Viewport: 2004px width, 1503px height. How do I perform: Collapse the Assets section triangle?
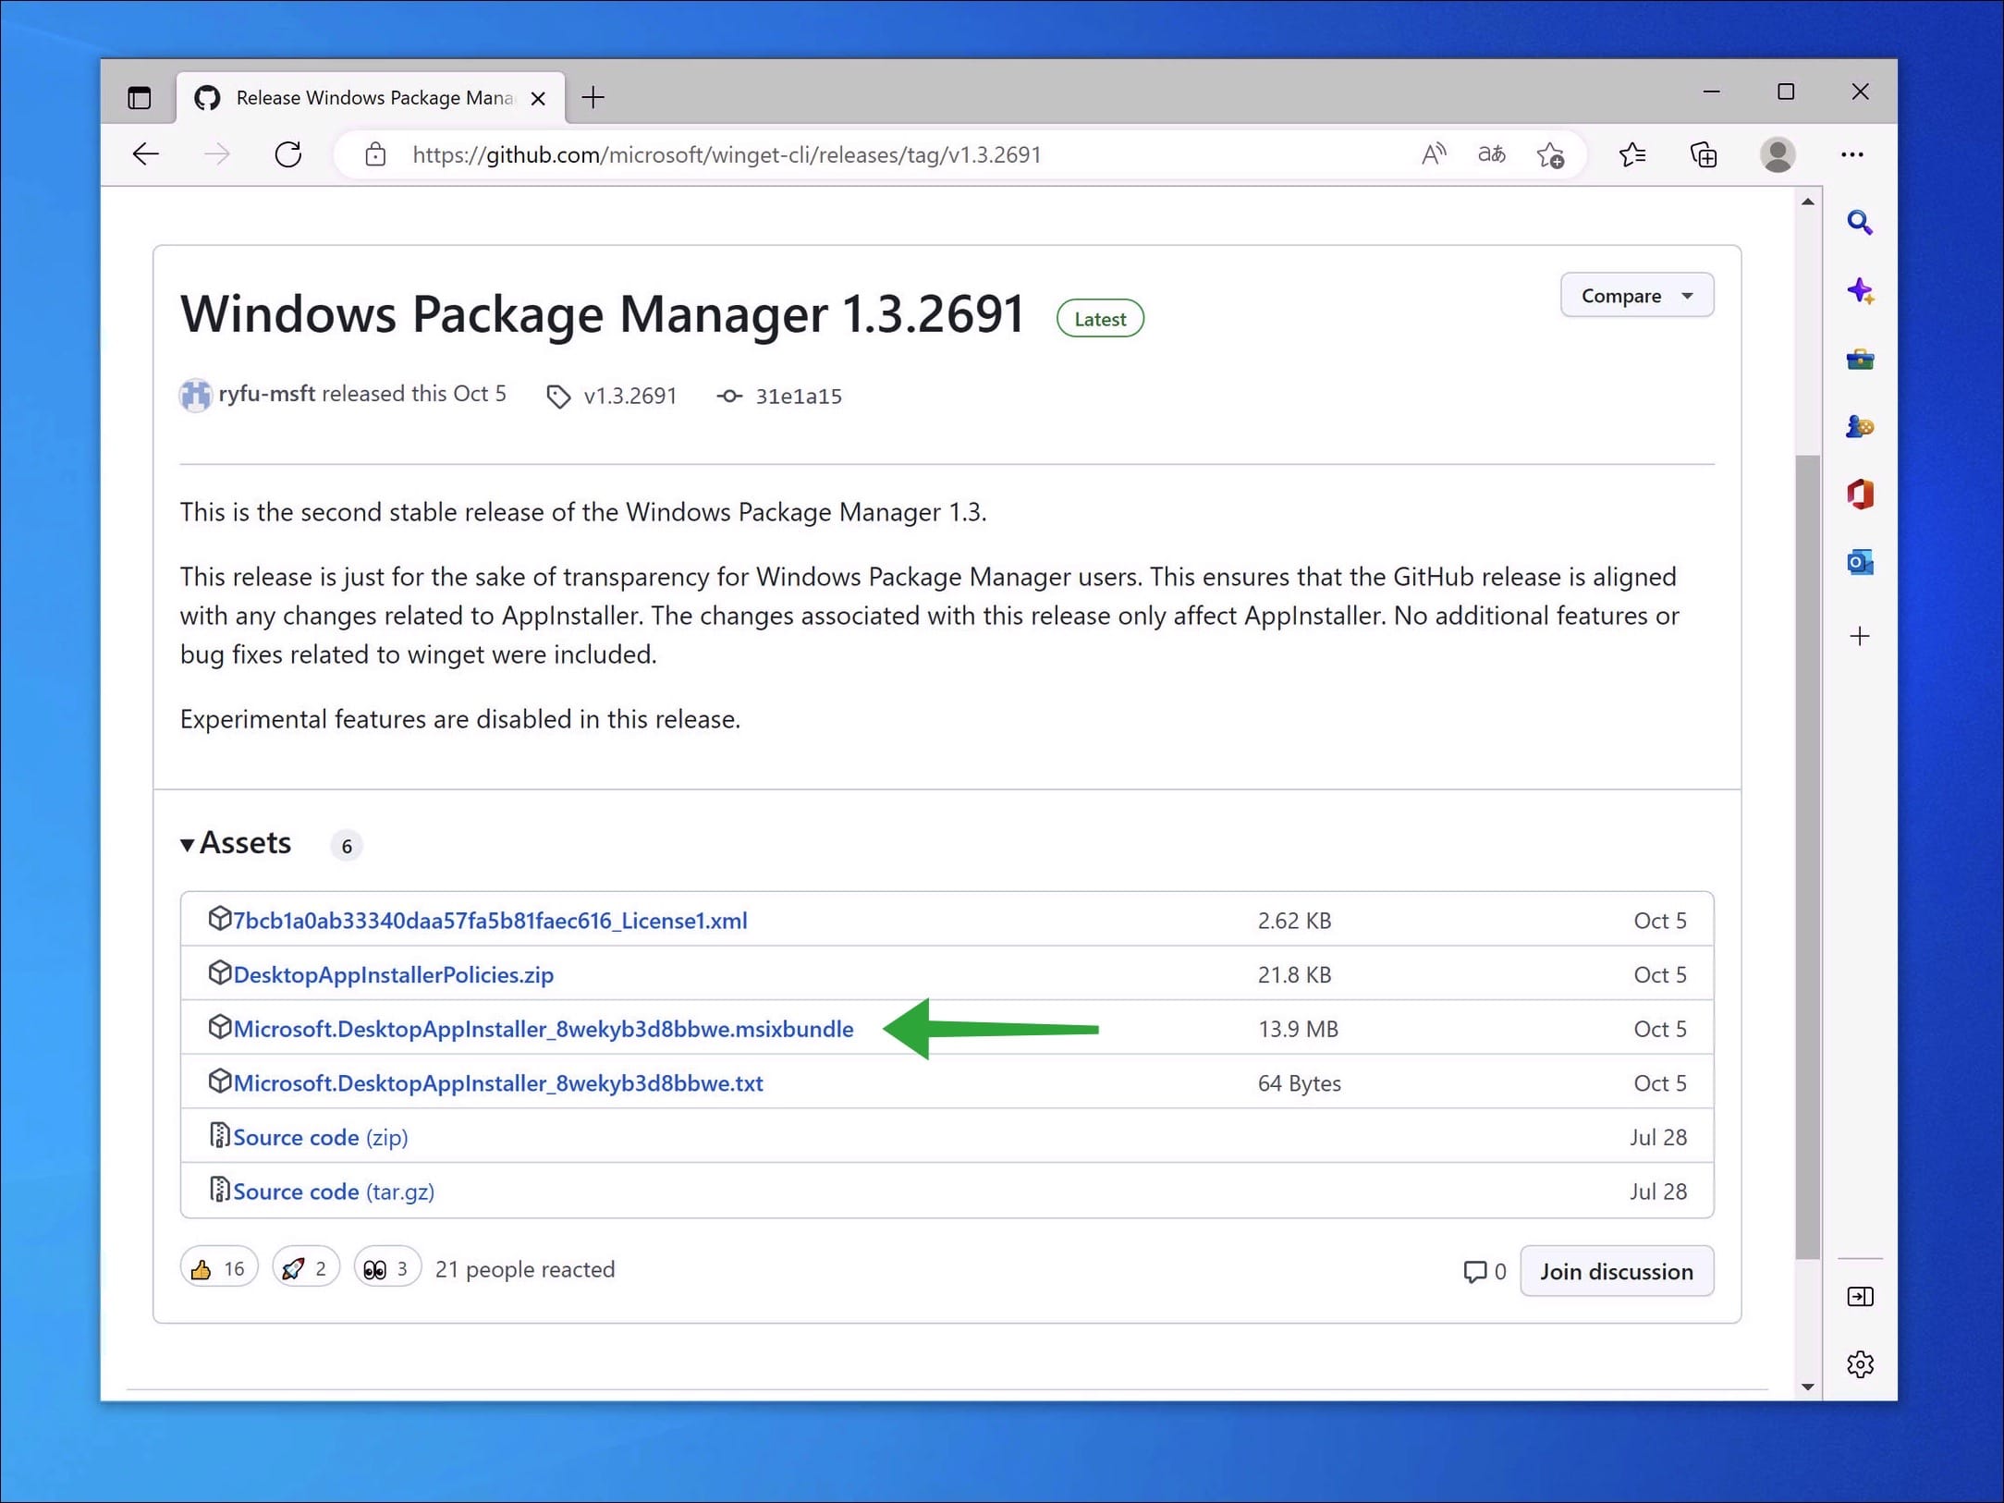tap(188, 844)
